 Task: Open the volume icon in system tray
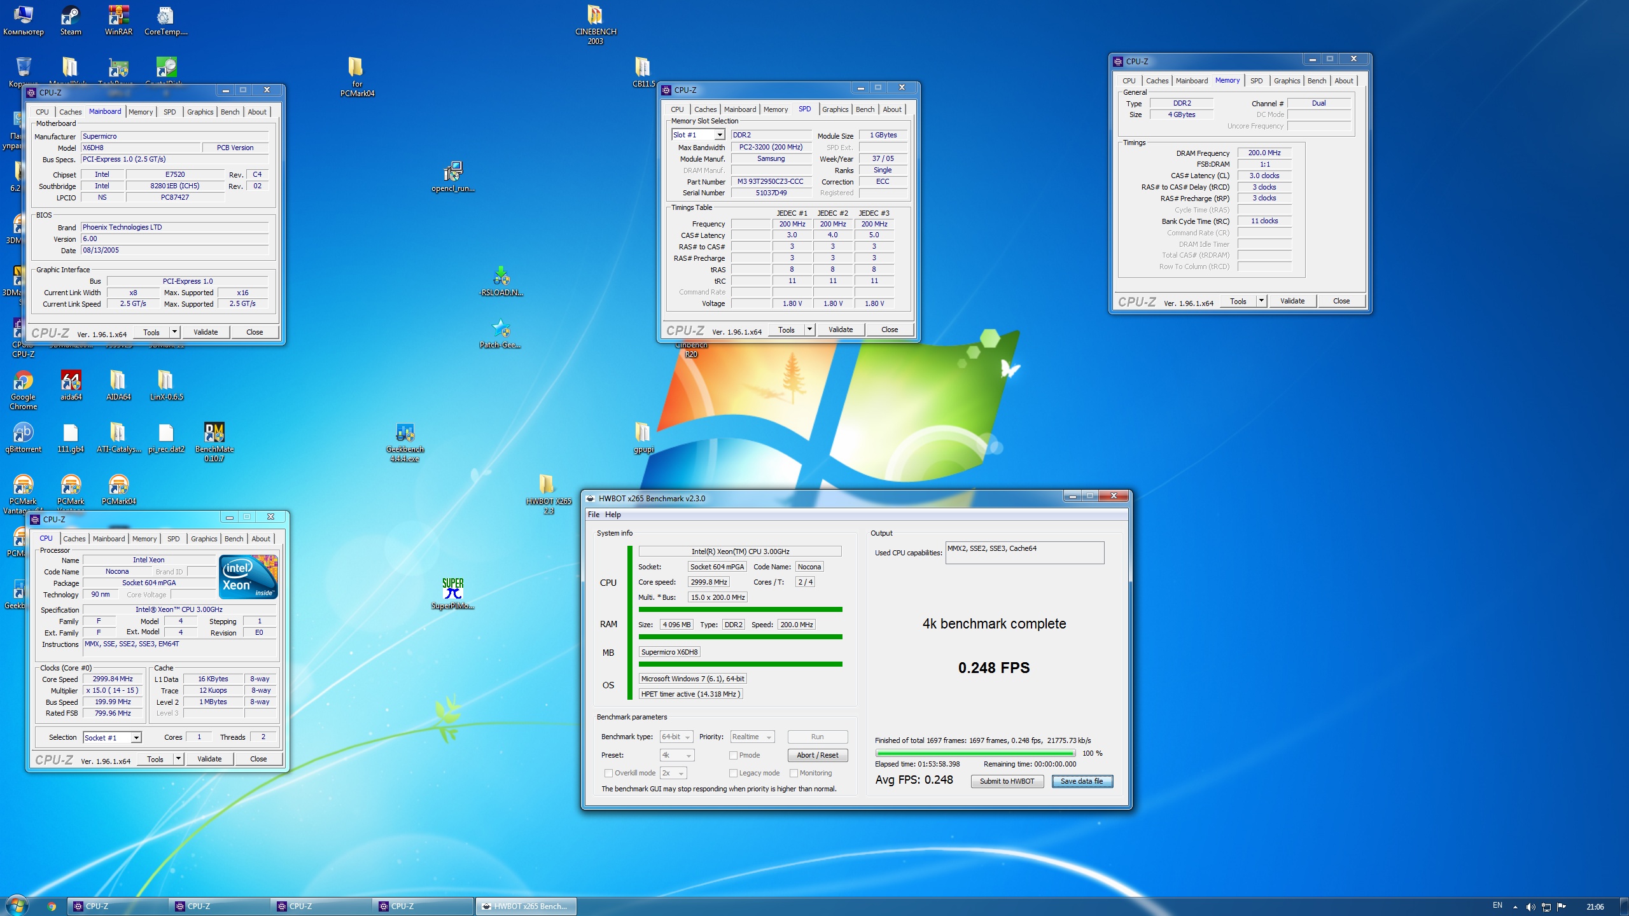(1530, 906)
